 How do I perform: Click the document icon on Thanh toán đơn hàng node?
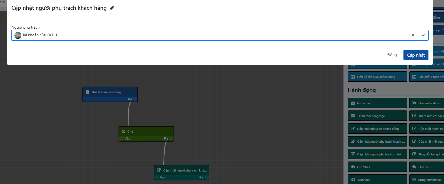pyautogui.click(x=87, y=92)
